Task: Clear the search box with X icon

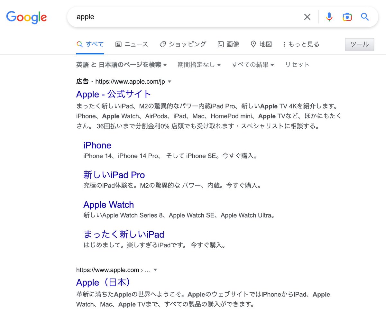Action: [307, 17]
